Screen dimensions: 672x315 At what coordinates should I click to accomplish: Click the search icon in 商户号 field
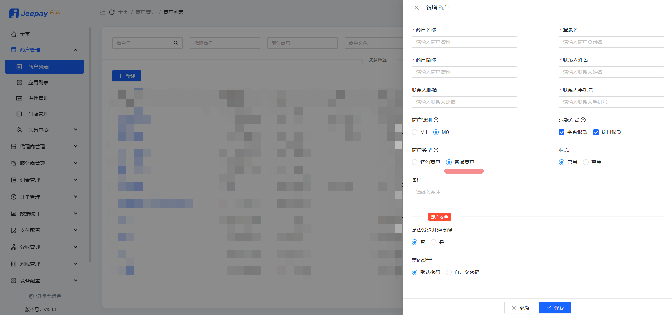click(x=176, y=43)
